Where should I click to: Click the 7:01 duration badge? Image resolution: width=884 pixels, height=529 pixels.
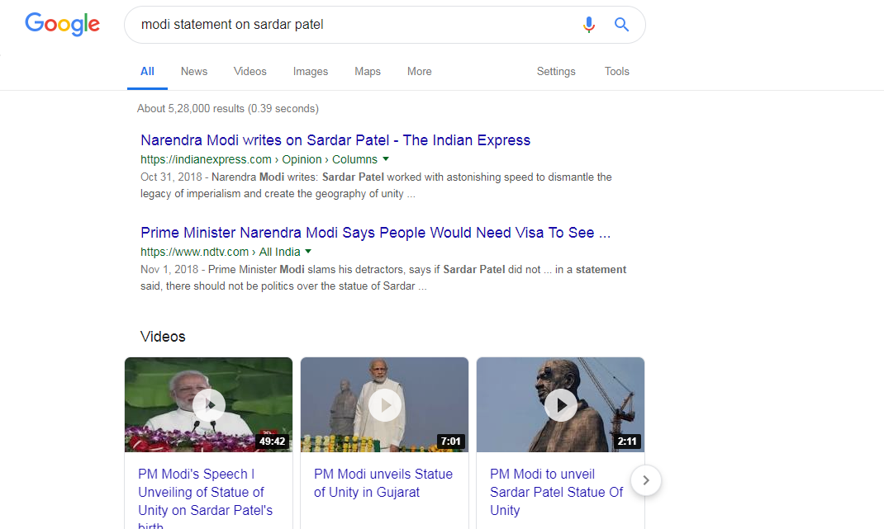(x=450, y=442)
